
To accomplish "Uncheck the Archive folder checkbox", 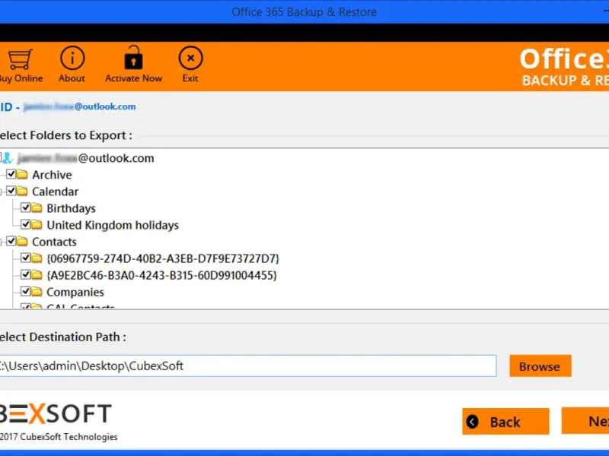I will click(x=11, y=174).
